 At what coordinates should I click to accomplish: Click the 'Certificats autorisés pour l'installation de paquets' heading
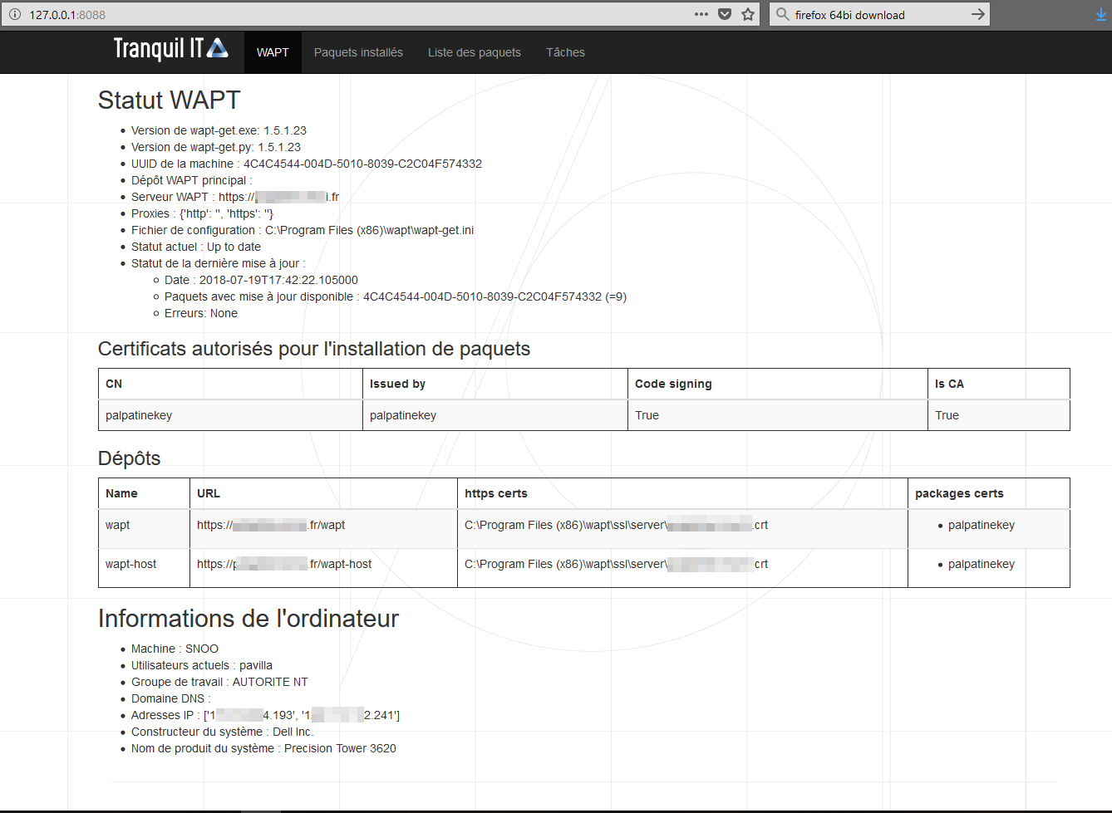(x=314, y=349)
